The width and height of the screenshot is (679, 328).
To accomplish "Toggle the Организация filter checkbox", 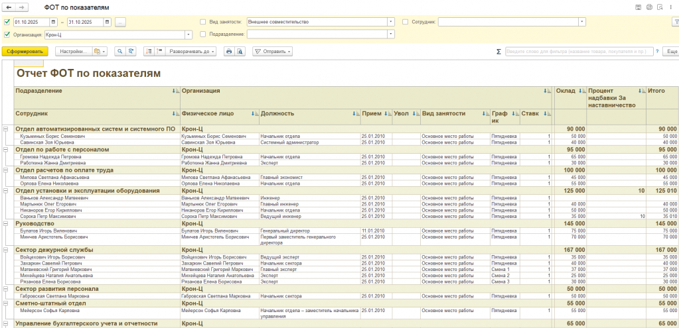I will pyautogui.click(x=7, y=34).
